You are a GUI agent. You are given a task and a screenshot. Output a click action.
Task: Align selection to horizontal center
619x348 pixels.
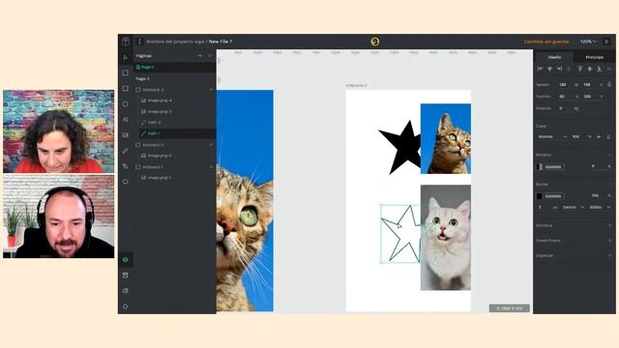[550, 69]
